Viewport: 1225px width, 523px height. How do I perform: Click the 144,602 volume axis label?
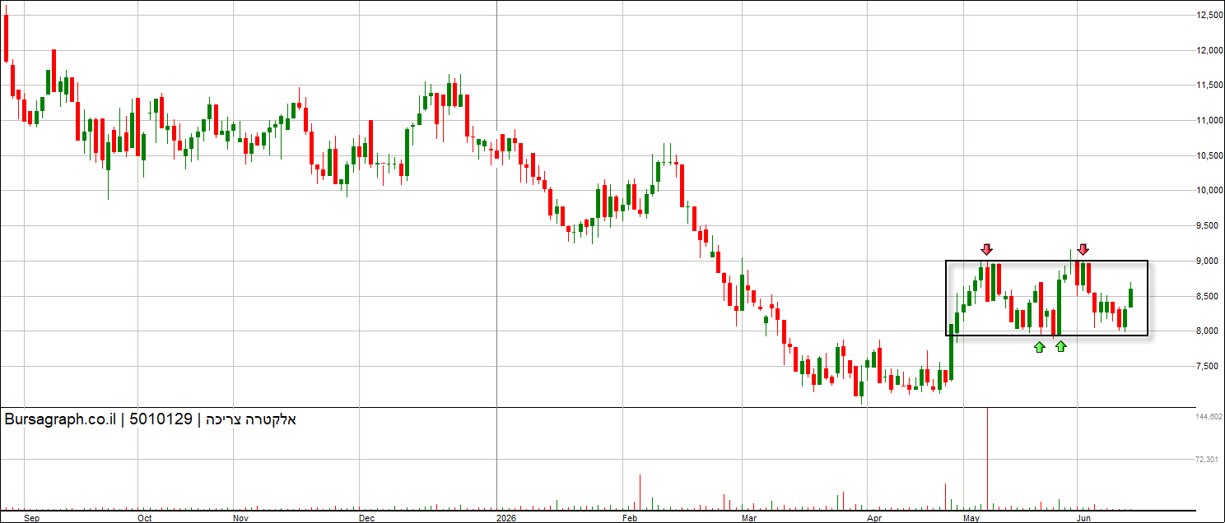1209,418
